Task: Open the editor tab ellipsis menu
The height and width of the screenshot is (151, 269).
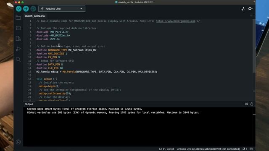Action: (251, 16)
